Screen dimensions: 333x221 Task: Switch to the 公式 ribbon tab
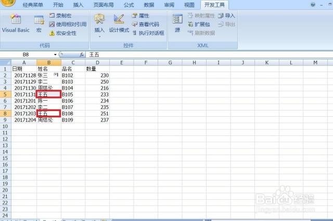[x=129, y=5]
